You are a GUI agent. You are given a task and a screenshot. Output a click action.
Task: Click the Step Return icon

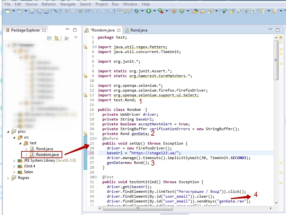pos(110,11)
